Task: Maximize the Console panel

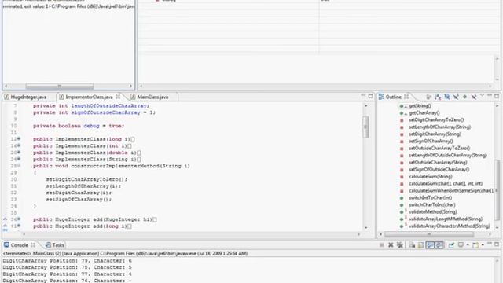Action: point(497,244)
